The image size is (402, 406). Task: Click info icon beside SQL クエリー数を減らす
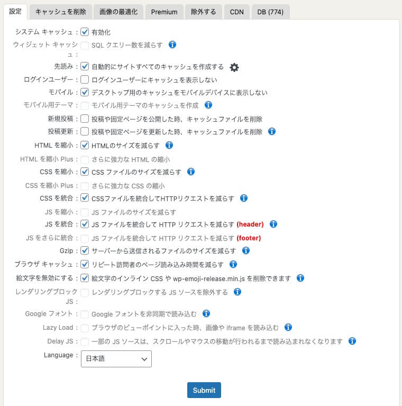(x=172, y=44)
